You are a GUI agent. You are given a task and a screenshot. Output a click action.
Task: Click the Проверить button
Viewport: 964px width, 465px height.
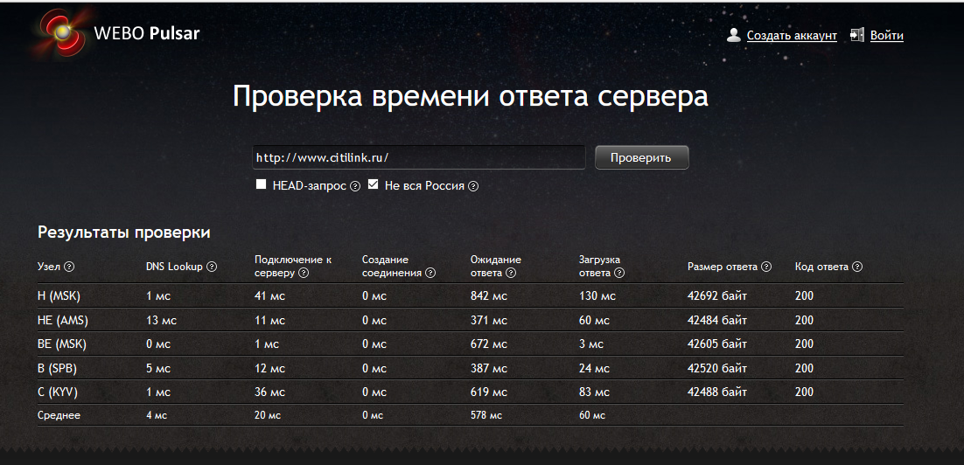[642, 157]
